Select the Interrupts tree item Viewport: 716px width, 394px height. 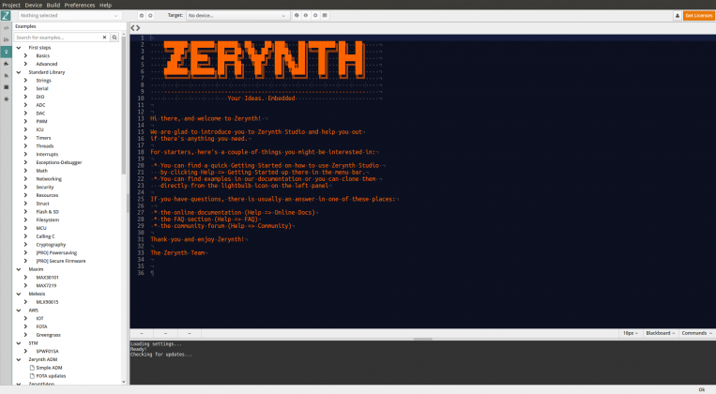click(x=47, y=154)
